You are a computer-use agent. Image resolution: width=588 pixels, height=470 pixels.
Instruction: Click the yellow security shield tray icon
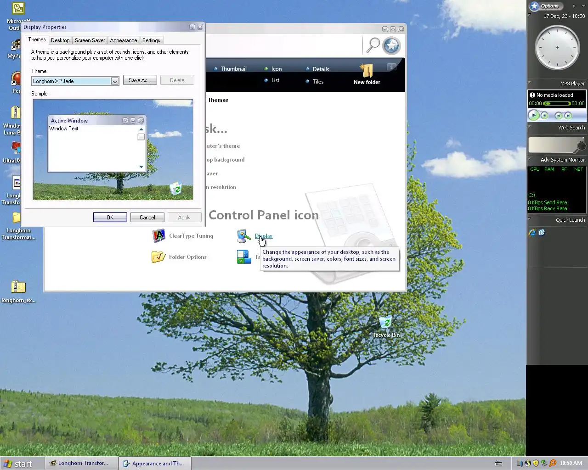[x=536, y=464]
